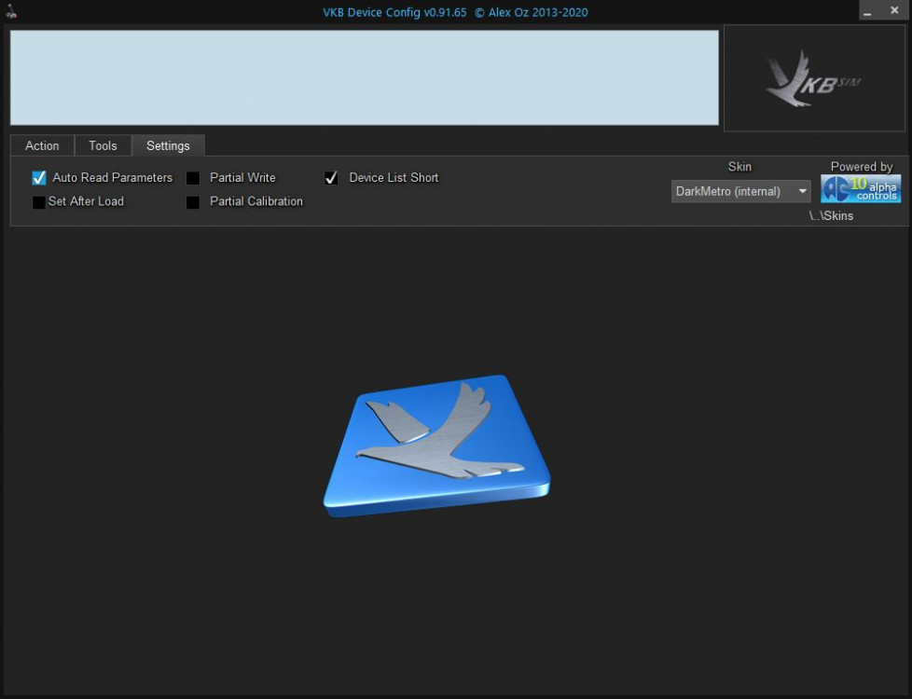Click the \..\Skins path label
Viewport: 912px width, 699px height.
831,215
